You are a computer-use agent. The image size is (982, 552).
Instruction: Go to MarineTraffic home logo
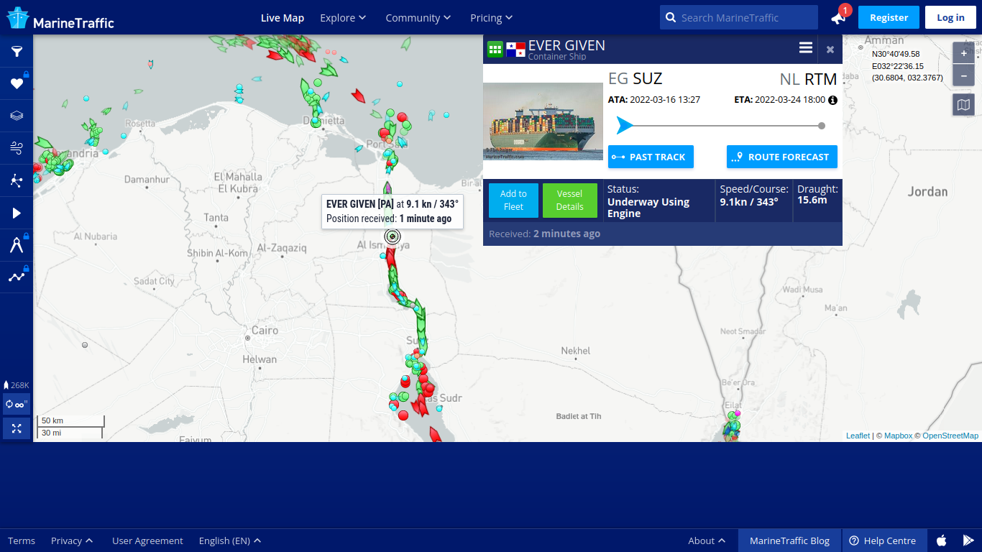pos(60,18)
